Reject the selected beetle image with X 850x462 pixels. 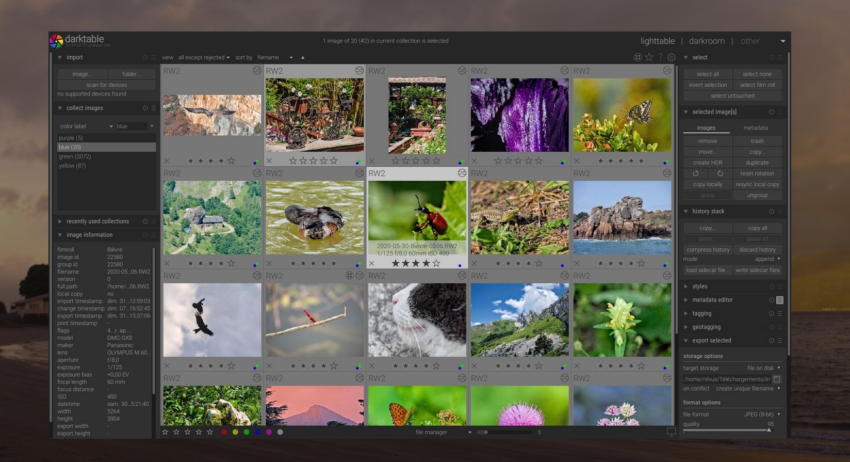point(372,263)
